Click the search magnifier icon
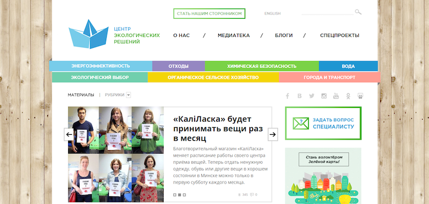Viewport: 429px width, 204px height. (358, 12)
